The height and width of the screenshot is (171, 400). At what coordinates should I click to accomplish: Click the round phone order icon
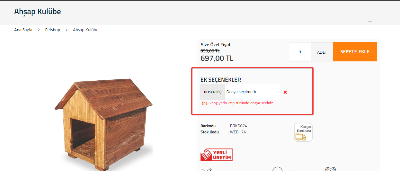tap(277, 169)
